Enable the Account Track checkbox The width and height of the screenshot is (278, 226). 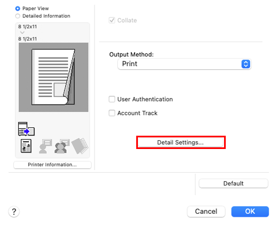coord(112,113)
